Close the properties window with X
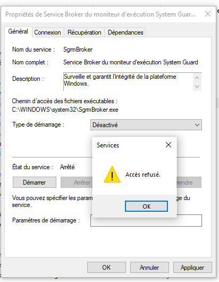 (x=208, y=14)
